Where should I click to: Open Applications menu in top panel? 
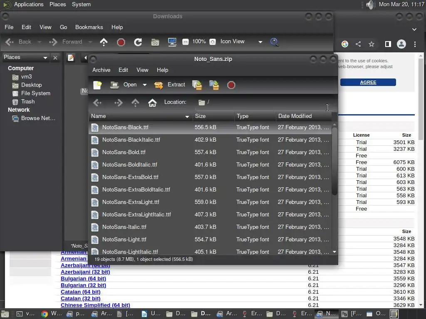tap(29, 4)
